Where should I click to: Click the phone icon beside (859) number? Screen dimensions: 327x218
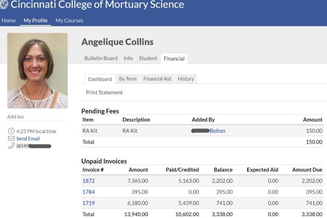pos(11,146)
